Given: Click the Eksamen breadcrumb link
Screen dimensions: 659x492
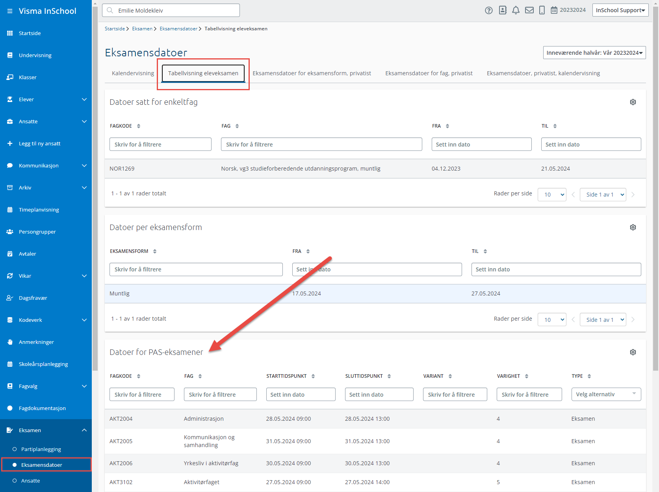Looking at the screenshot, I should (142, 29).
